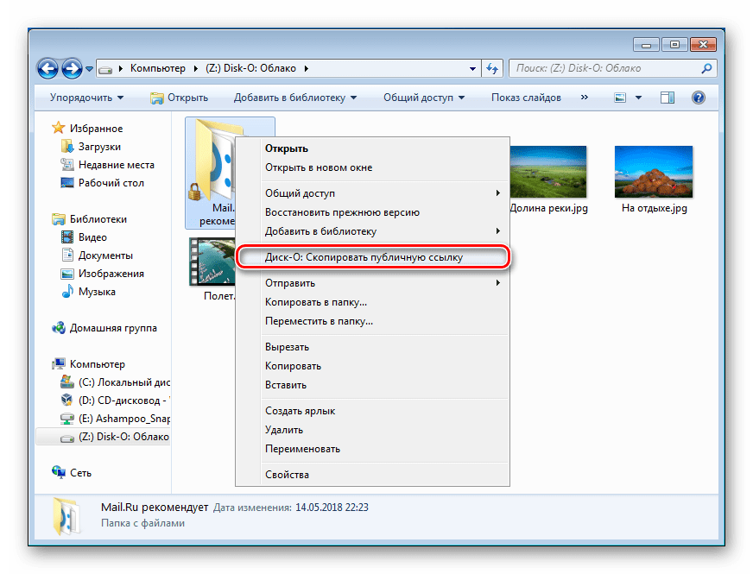Click the Forward navigation arrow button
The image size is (753, 574).
click(x=73, y=68)
